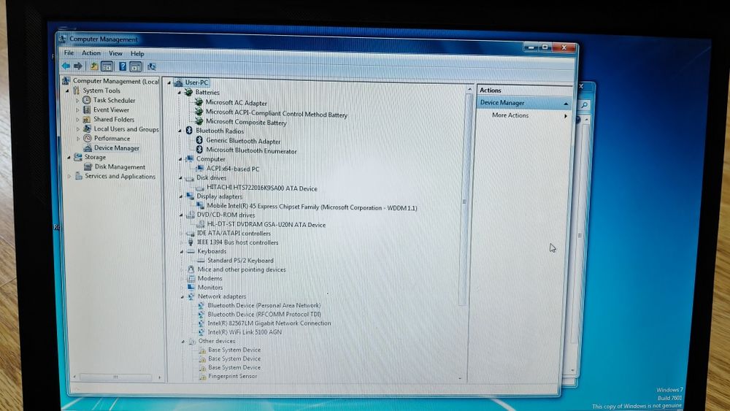Click the Up one level toolbar icon

coord(94,66)
